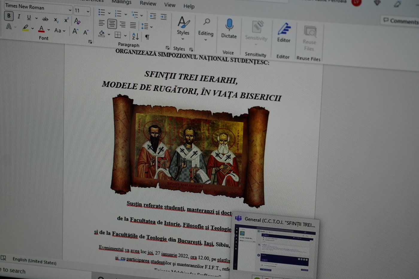
Task: Open the Review tab
Action: tap(148, 3)
